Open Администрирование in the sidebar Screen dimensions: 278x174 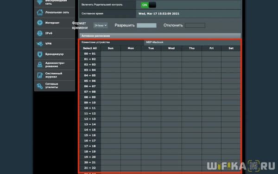[x=55, y=64]
